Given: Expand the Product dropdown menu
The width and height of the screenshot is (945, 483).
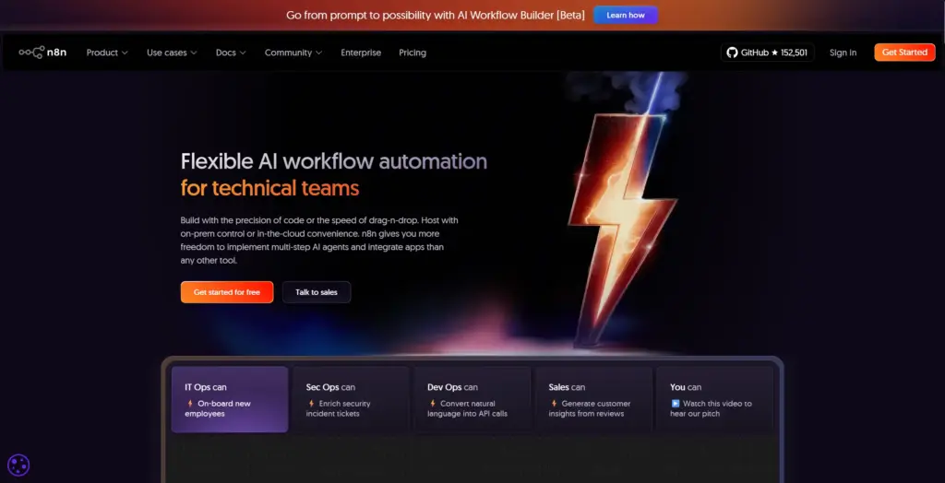Looking at the screenshot, I should (x=107, y=53).
